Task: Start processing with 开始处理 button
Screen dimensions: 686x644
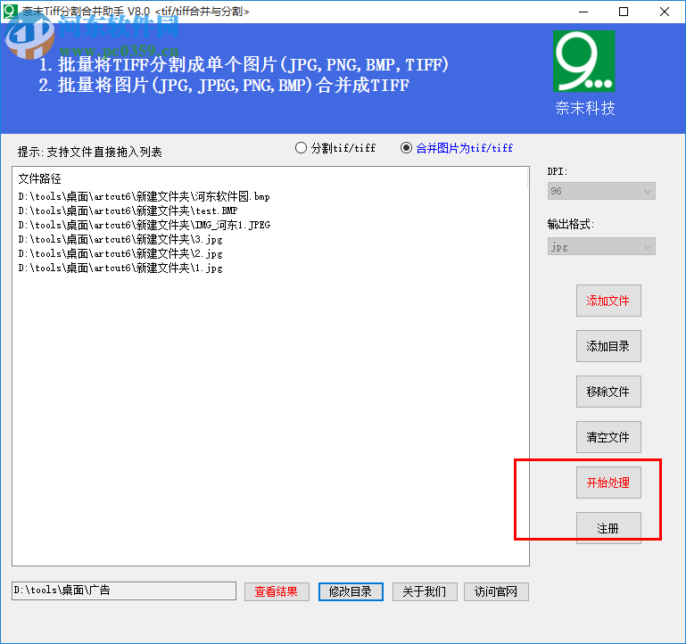Action: (608, 483)
